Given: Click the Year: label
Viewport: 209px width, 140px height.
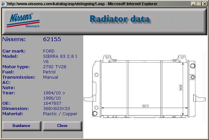Looking at the screenshot, I should click(x=9, y=93).
